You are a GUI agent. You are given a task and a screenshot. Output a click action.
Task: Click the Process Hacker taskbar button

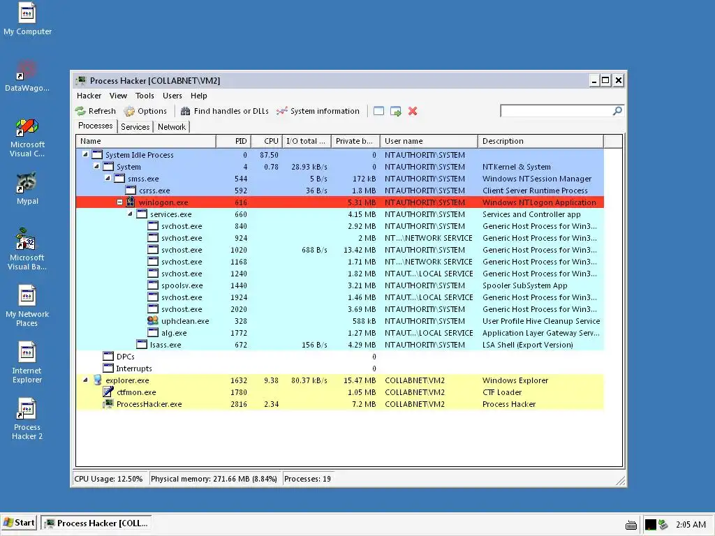point(96,523)
